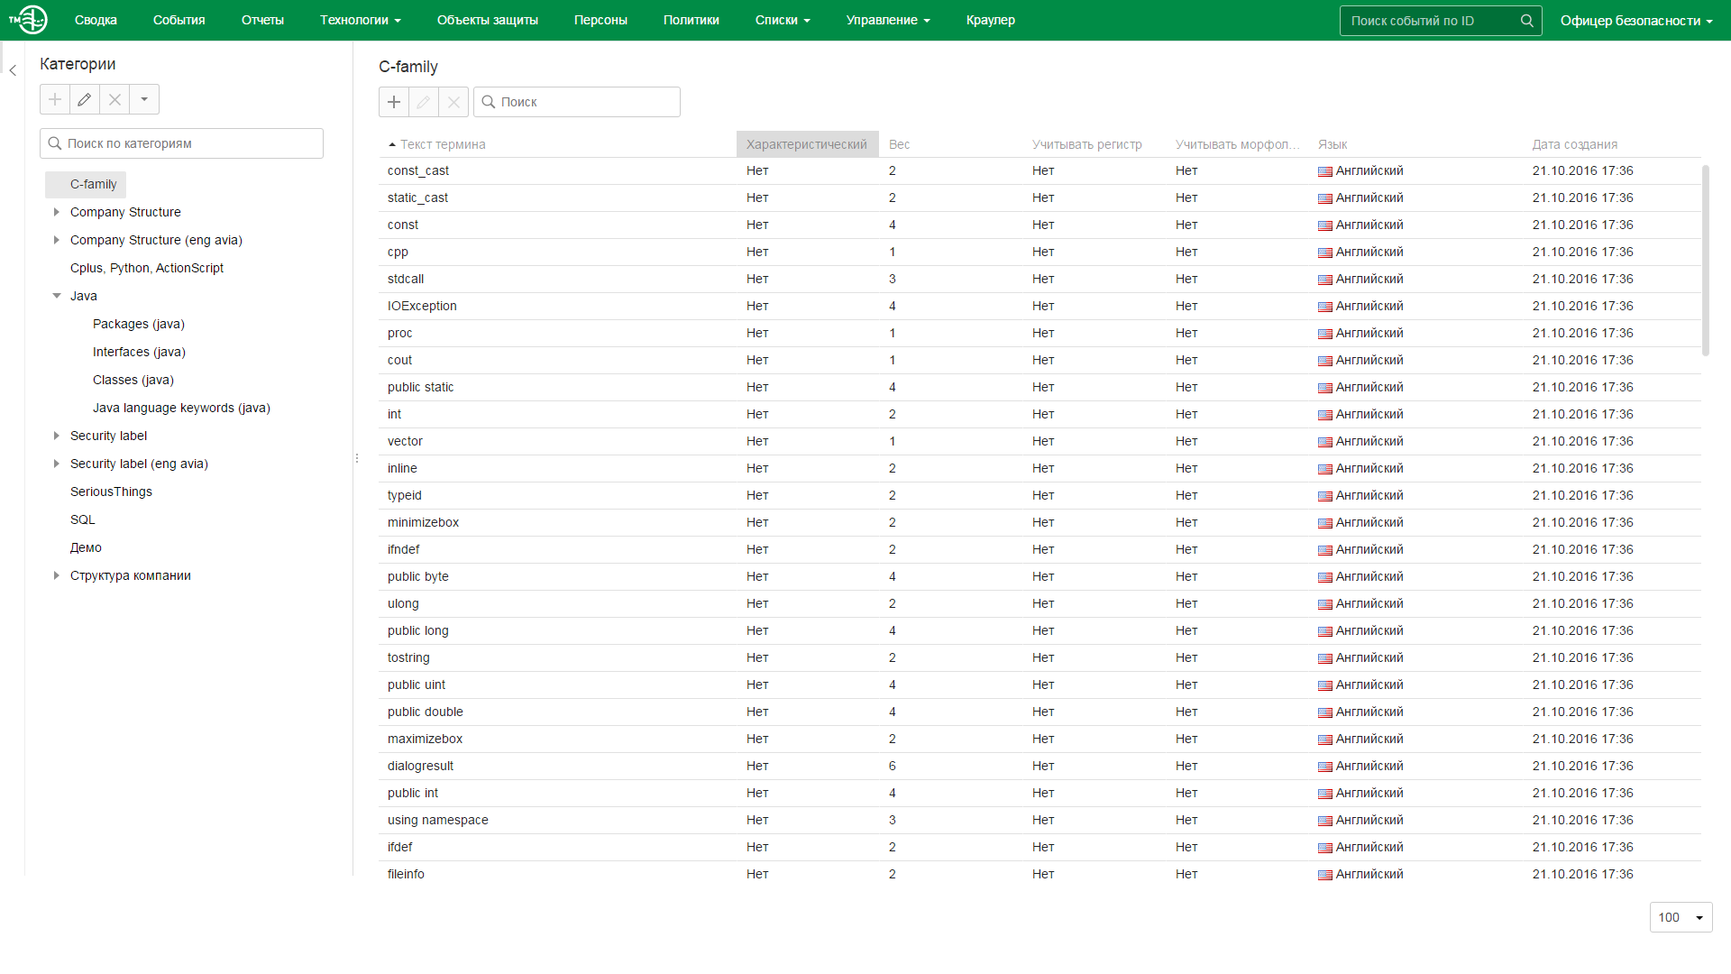1731x974 pixels.
Task: Open the page size 100 dropdown
Action: click(x=1681, y=917)
